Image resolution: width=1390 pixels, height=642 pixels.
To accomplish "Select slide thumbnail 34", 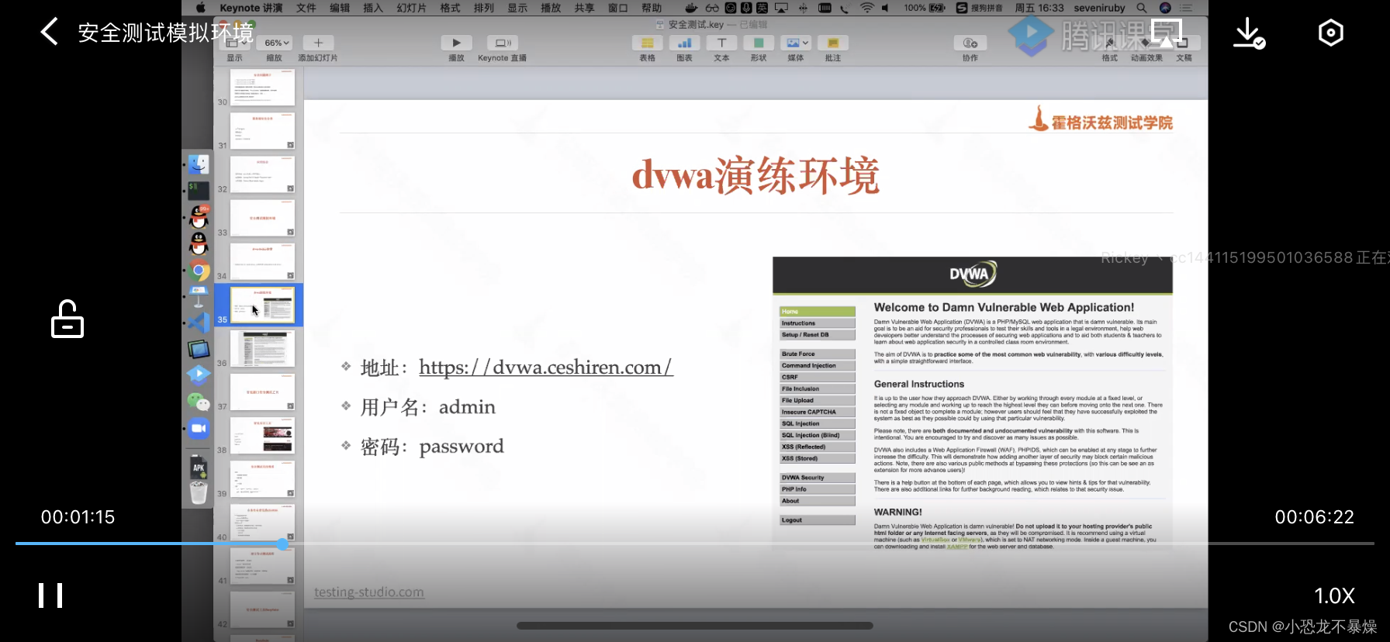I will coord(262,261).
